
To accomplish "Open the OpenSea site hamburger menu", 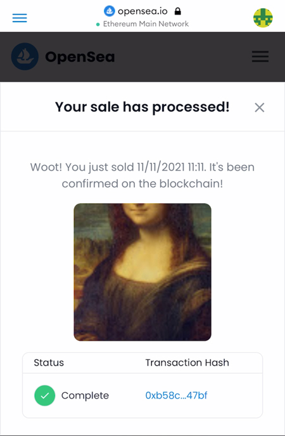I will coord(260,56).
